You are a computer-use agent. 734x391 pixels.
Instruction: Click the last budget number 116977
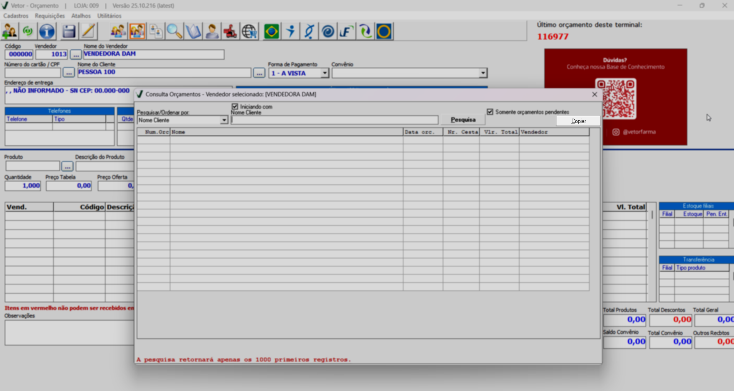coord(553,37)
